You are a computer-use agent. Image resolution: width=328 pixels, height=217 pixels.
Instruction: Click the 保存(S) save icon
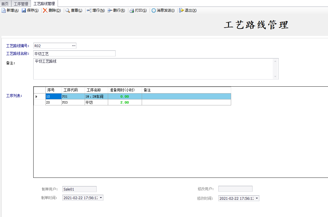click(24, 10)
